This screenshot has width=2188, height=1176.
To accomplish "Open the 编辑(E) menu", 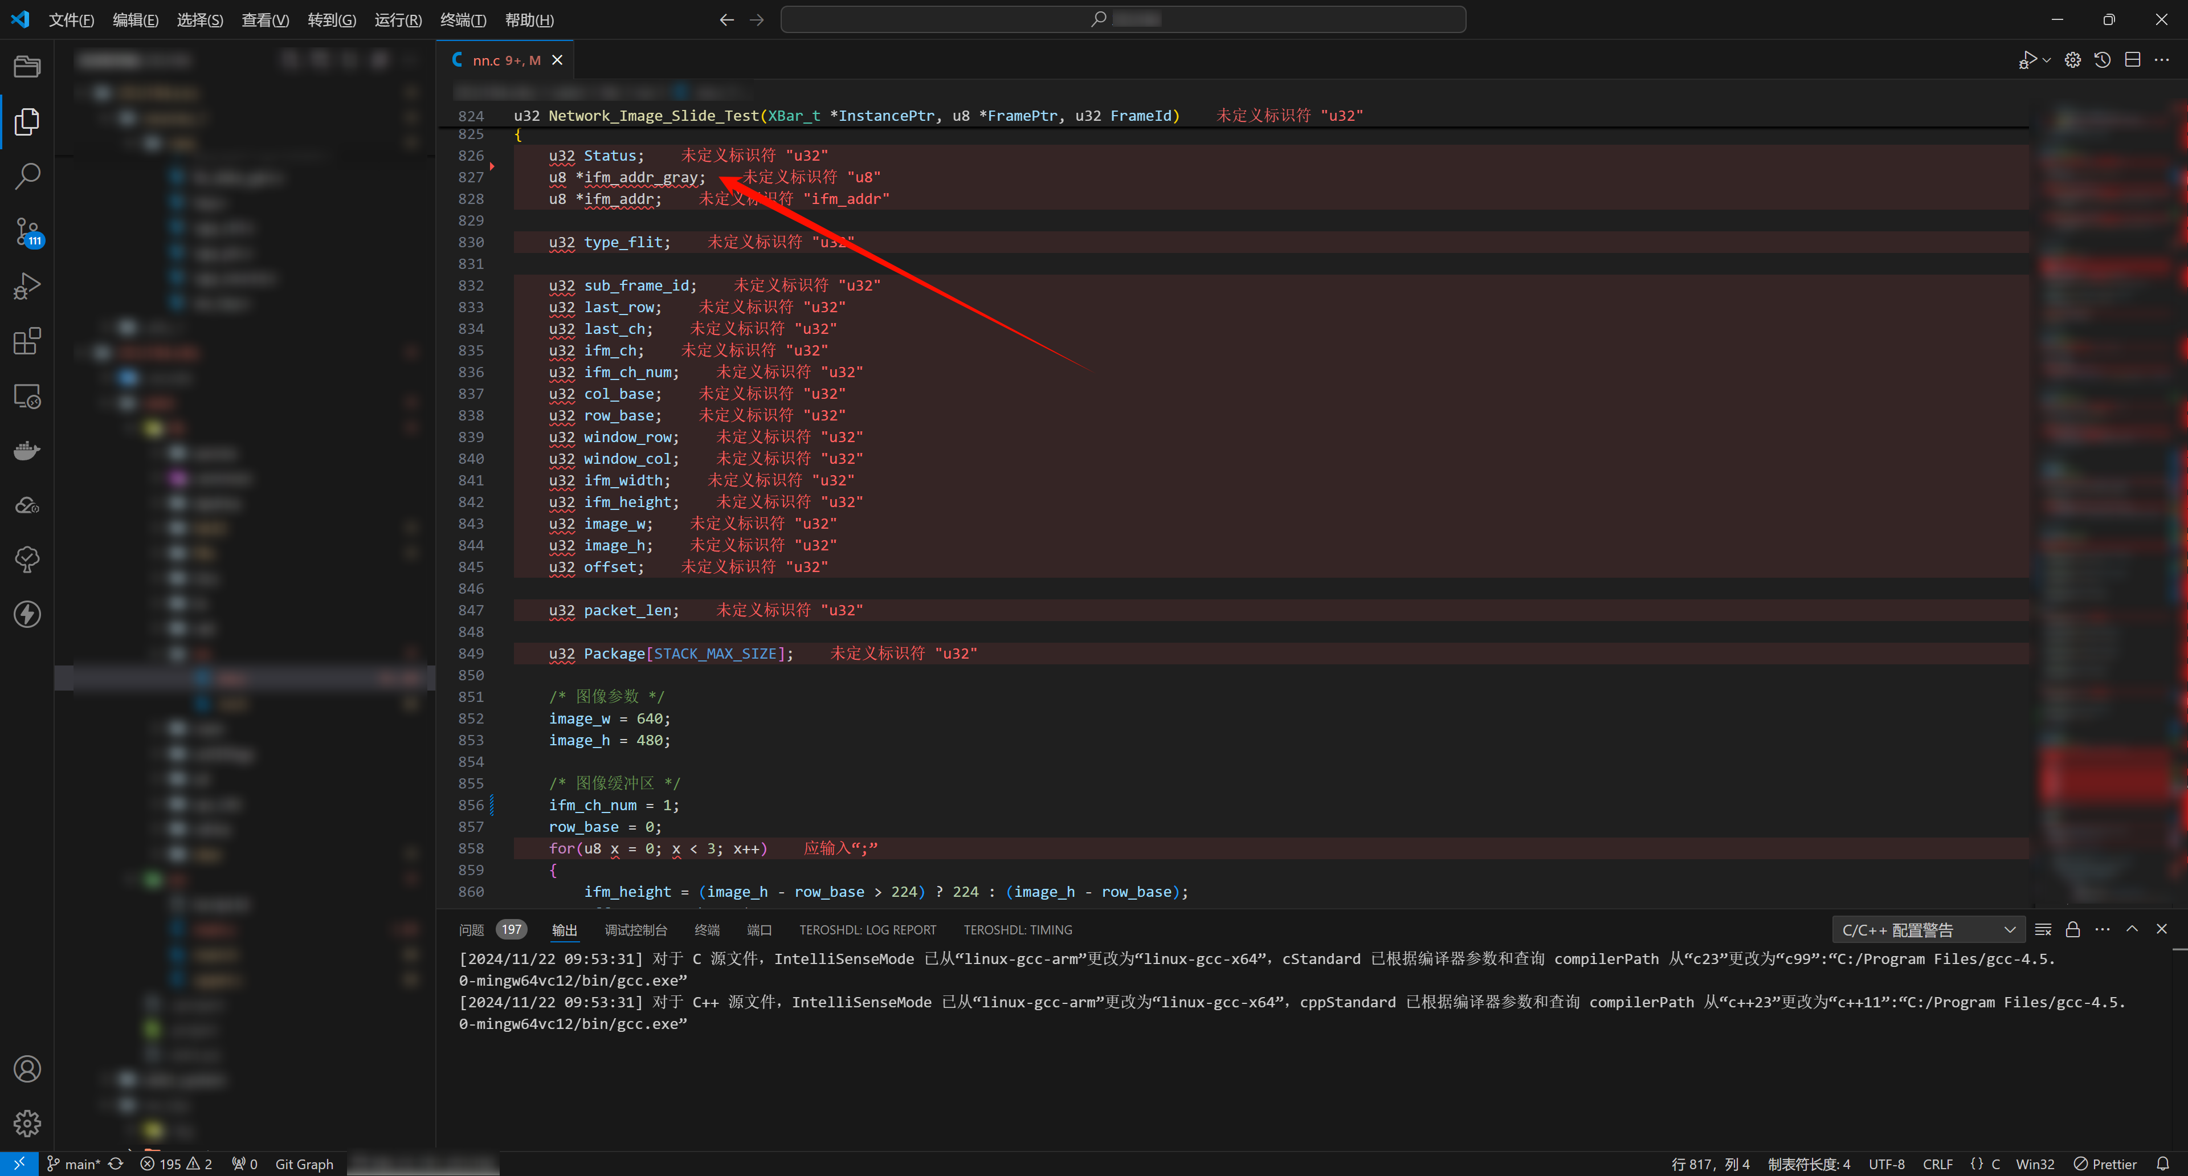I will tap(136, 19).
